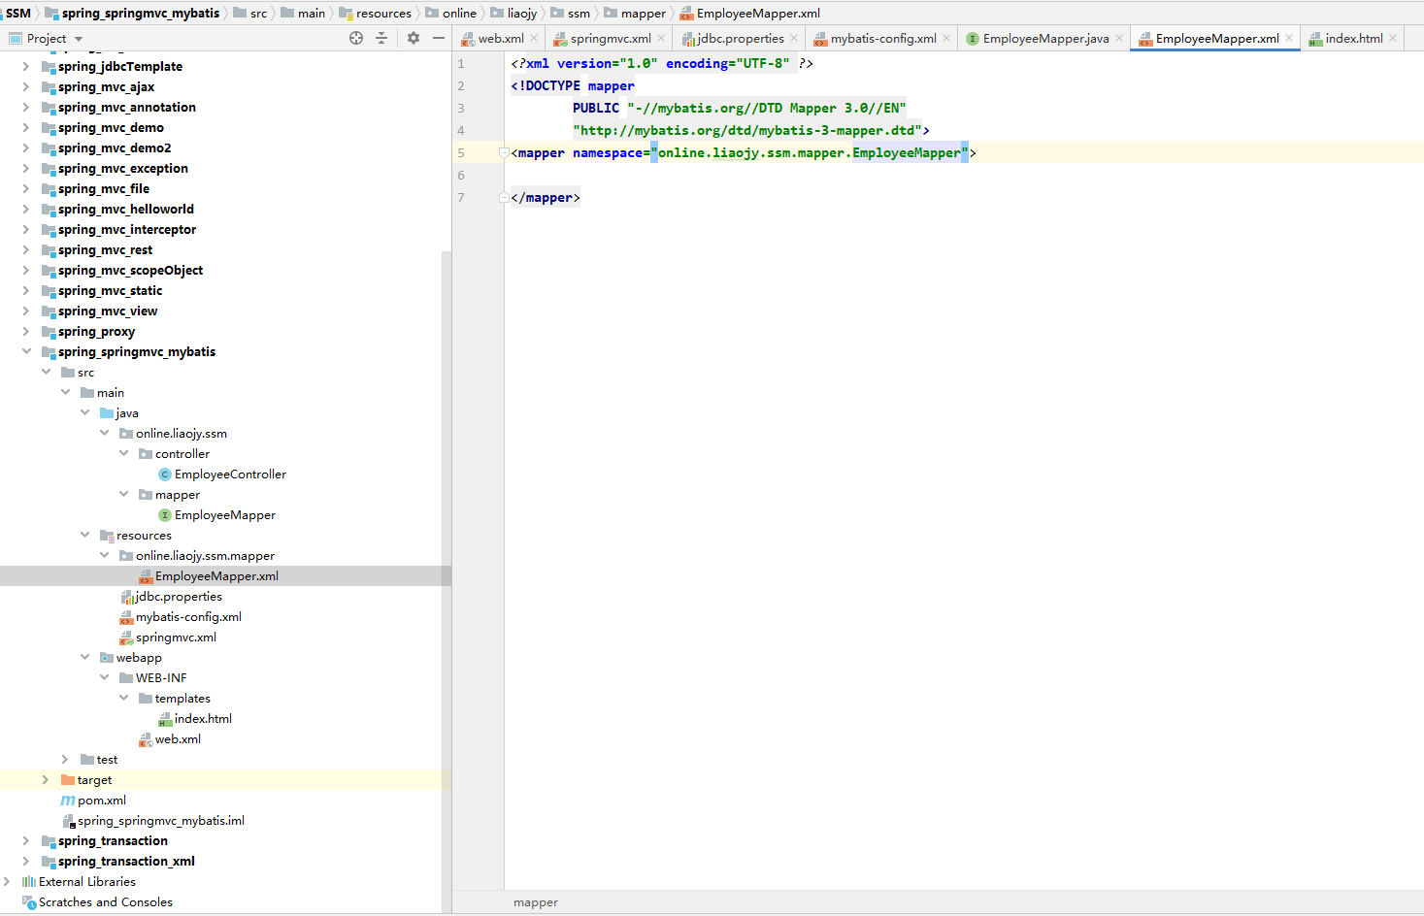This screenshot has height=916, width=1424.
Task: Click the jdbc.properties file icon in tree
Action: pyautogui.click(x=126, y=597)
